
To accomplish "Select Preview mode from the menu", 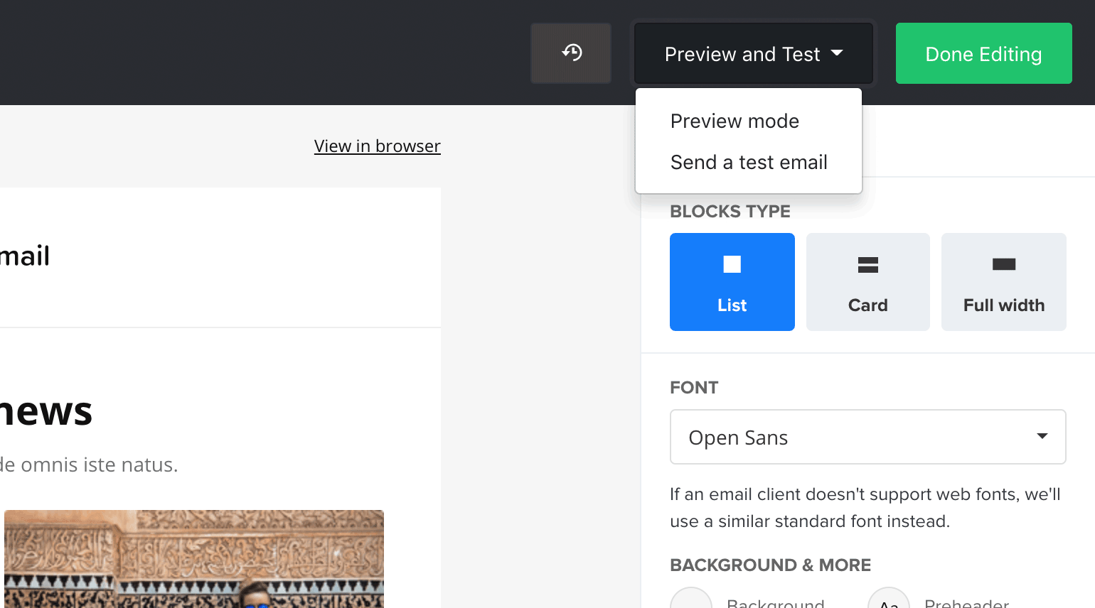I will click(735, 121).
